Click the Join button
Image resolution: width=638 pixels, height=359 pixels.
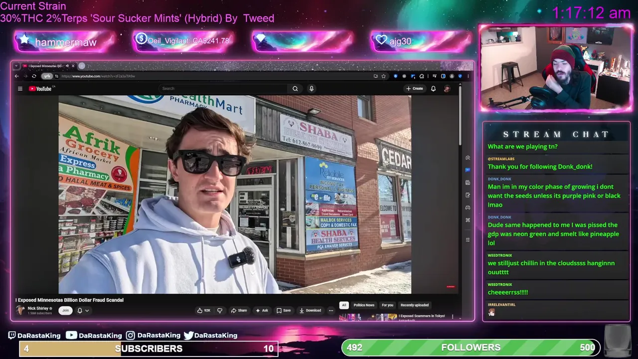tap(65, 311)
